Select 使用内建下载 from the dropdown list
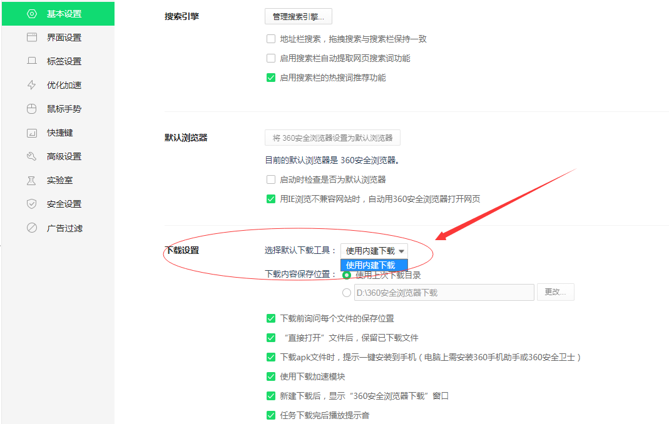Viewport: 669px width, 424px height. [373, 265]
